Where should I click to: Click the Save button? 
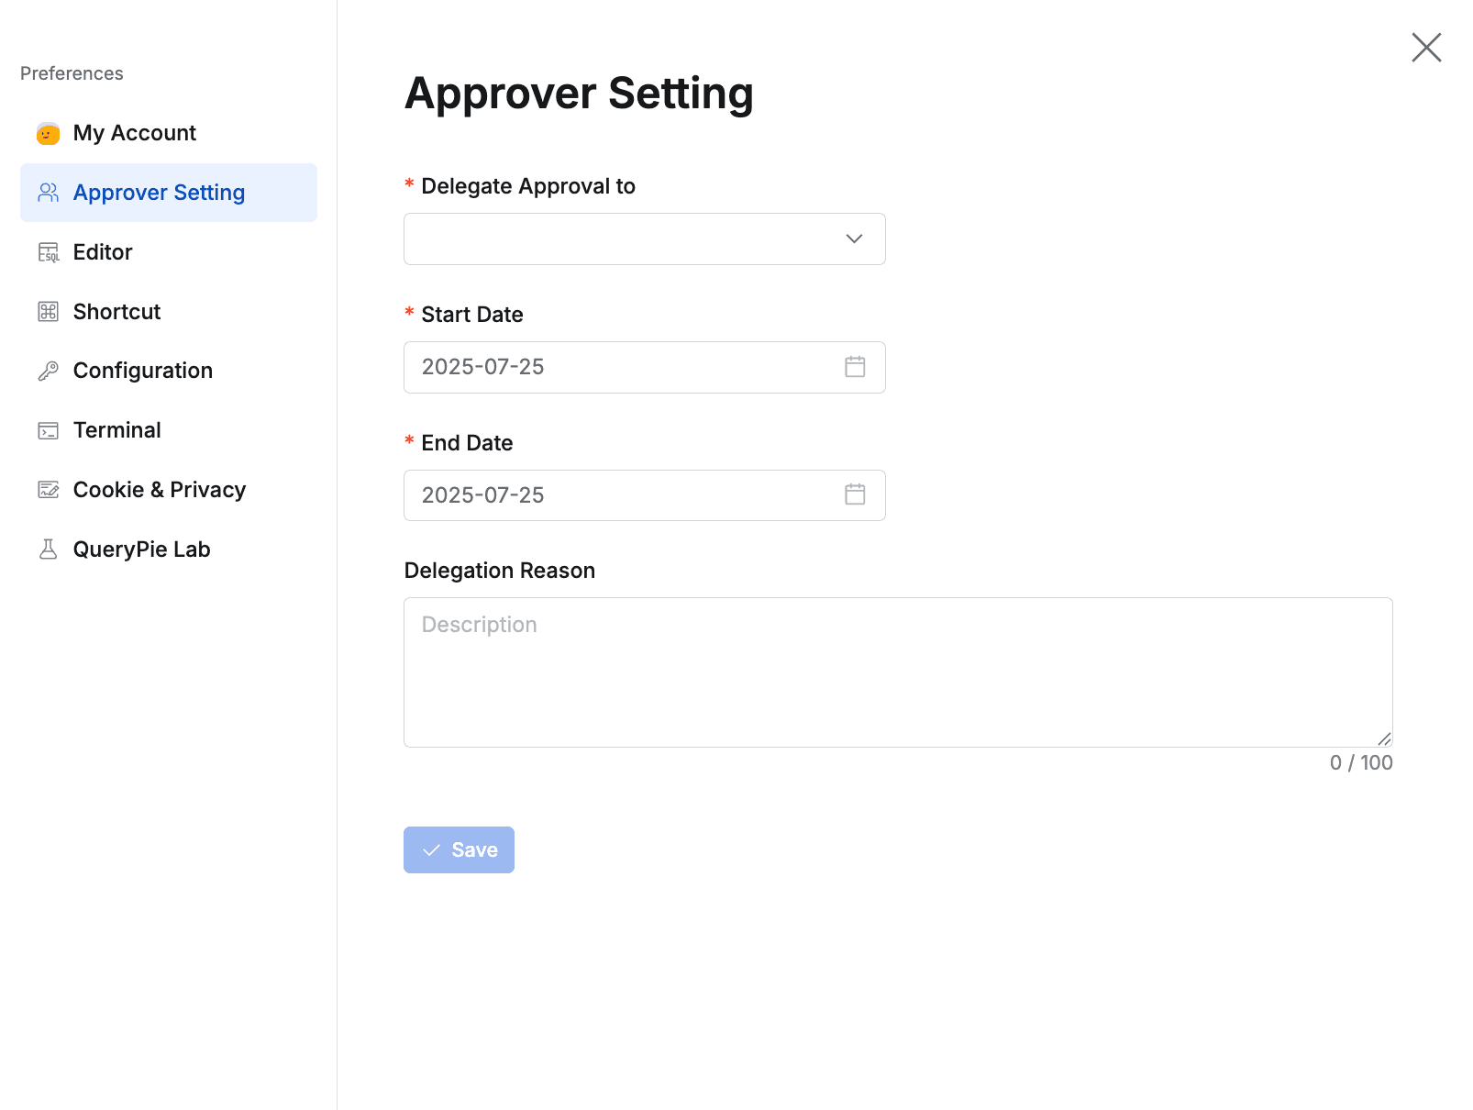(x=459, y=849)
